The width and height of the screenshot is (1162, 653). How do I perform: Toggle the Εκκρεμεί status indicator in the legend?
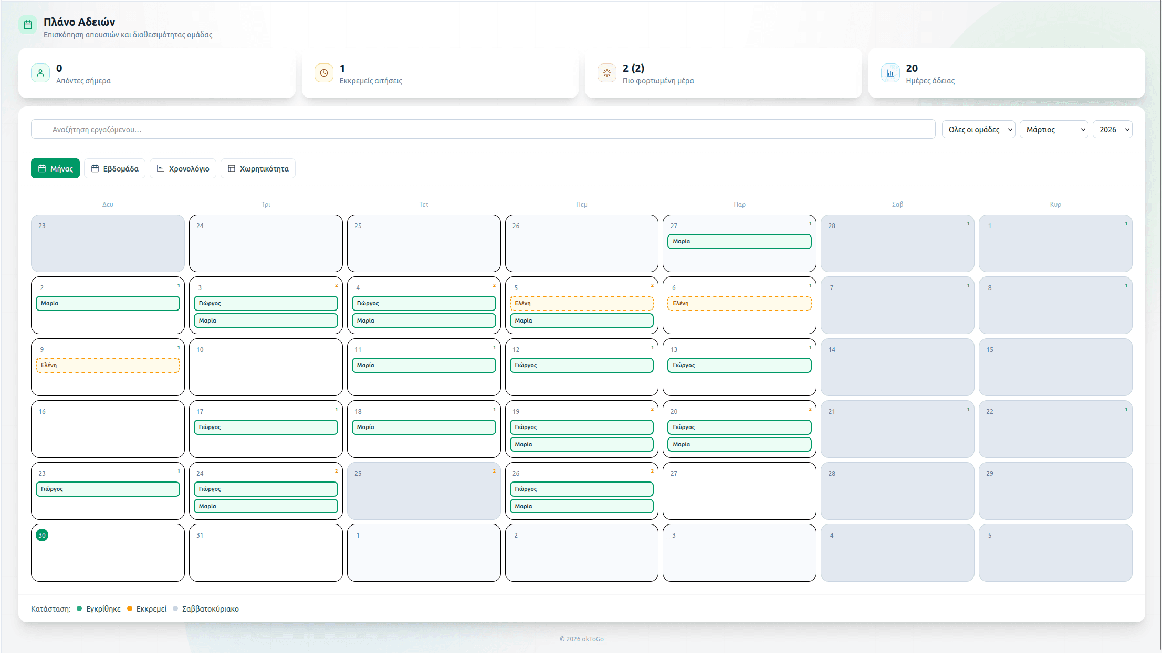[130, 609]
